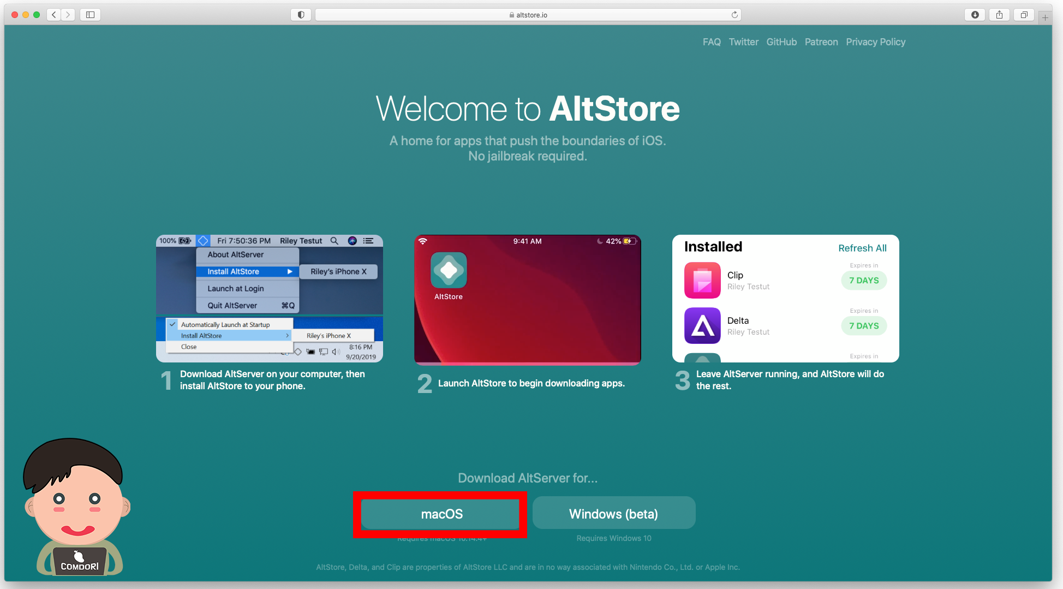The width and height of the screenshot is (1063, 589).
Task: Click the Comdori mascot character
Action: [x=77, y=506]
